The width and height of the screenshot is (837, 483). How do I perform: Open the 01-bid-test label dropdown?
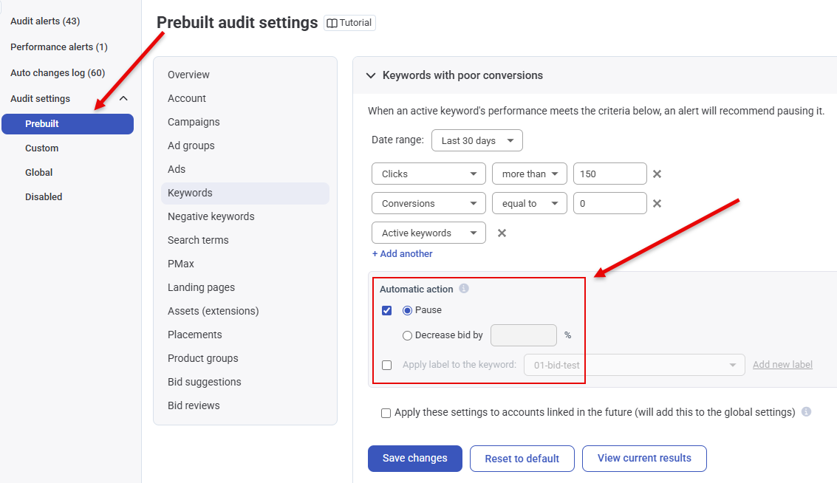[634, 365]
